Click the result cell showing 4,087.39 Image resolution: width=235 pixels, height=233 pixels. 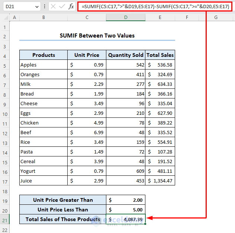[x=126, y=219]
